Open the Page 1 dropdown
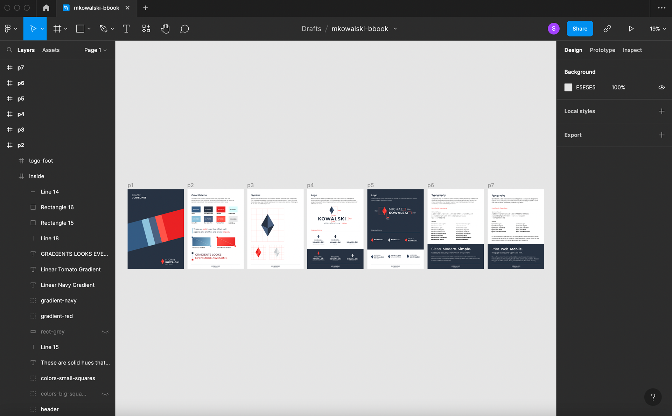The width and height of the screenshot is (672, 416). pyautogui.click(x=95, y=50)
